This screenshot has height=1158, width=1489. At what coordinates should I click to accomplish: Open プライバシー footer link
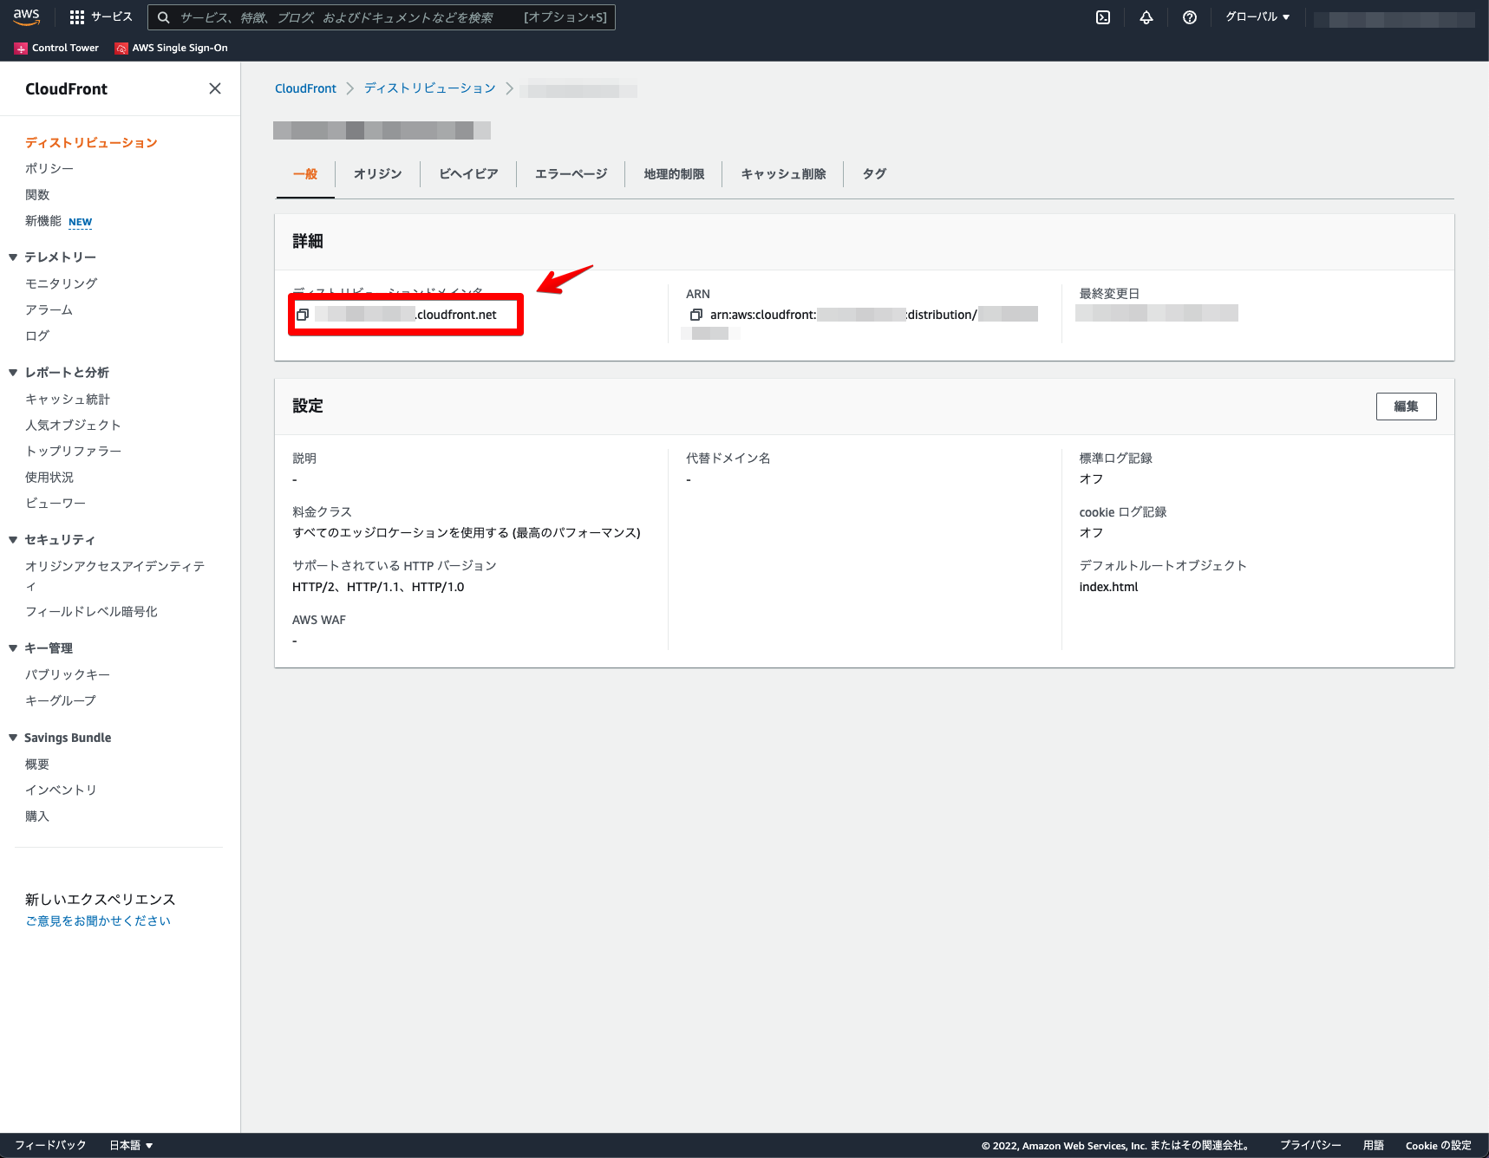point(1310,1145)
